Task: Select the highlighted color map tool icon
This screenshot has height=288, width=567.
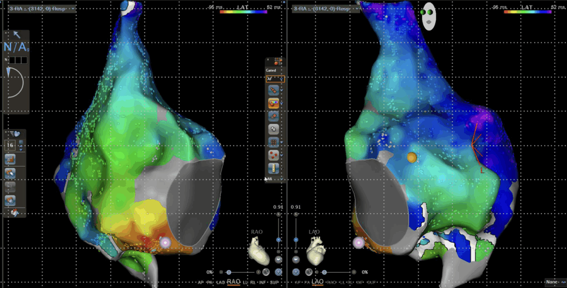Action: tap(274, 102)
